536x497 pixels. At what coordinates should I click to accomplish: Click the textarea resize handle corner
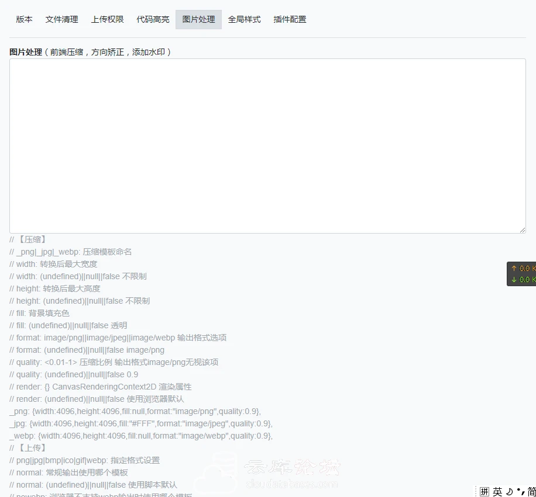[523, 230]
